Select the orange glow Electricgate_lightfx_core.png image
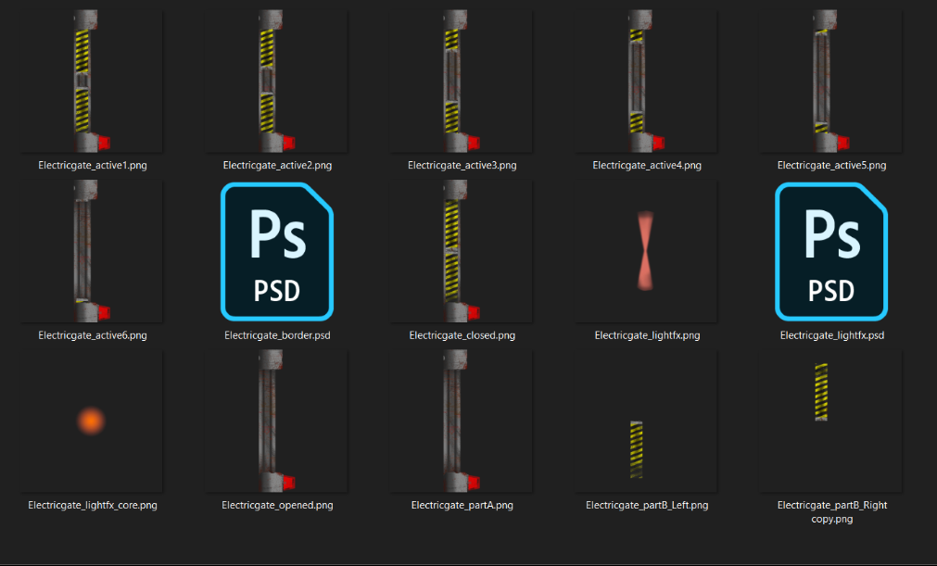 tap(92, 421)
